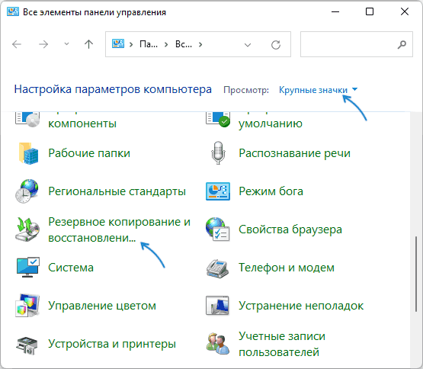Go back with the back arrow
Screen dimensions: 423x369
pos(17,44)
